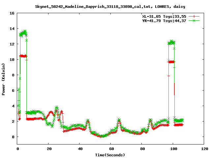
Task: Click the green plateau near 13 Kelvin
Action: [x=23, y=33]
